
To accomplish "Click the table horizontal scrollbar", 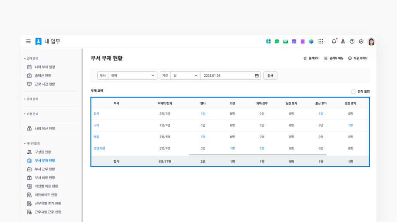I will pos(258,155).
